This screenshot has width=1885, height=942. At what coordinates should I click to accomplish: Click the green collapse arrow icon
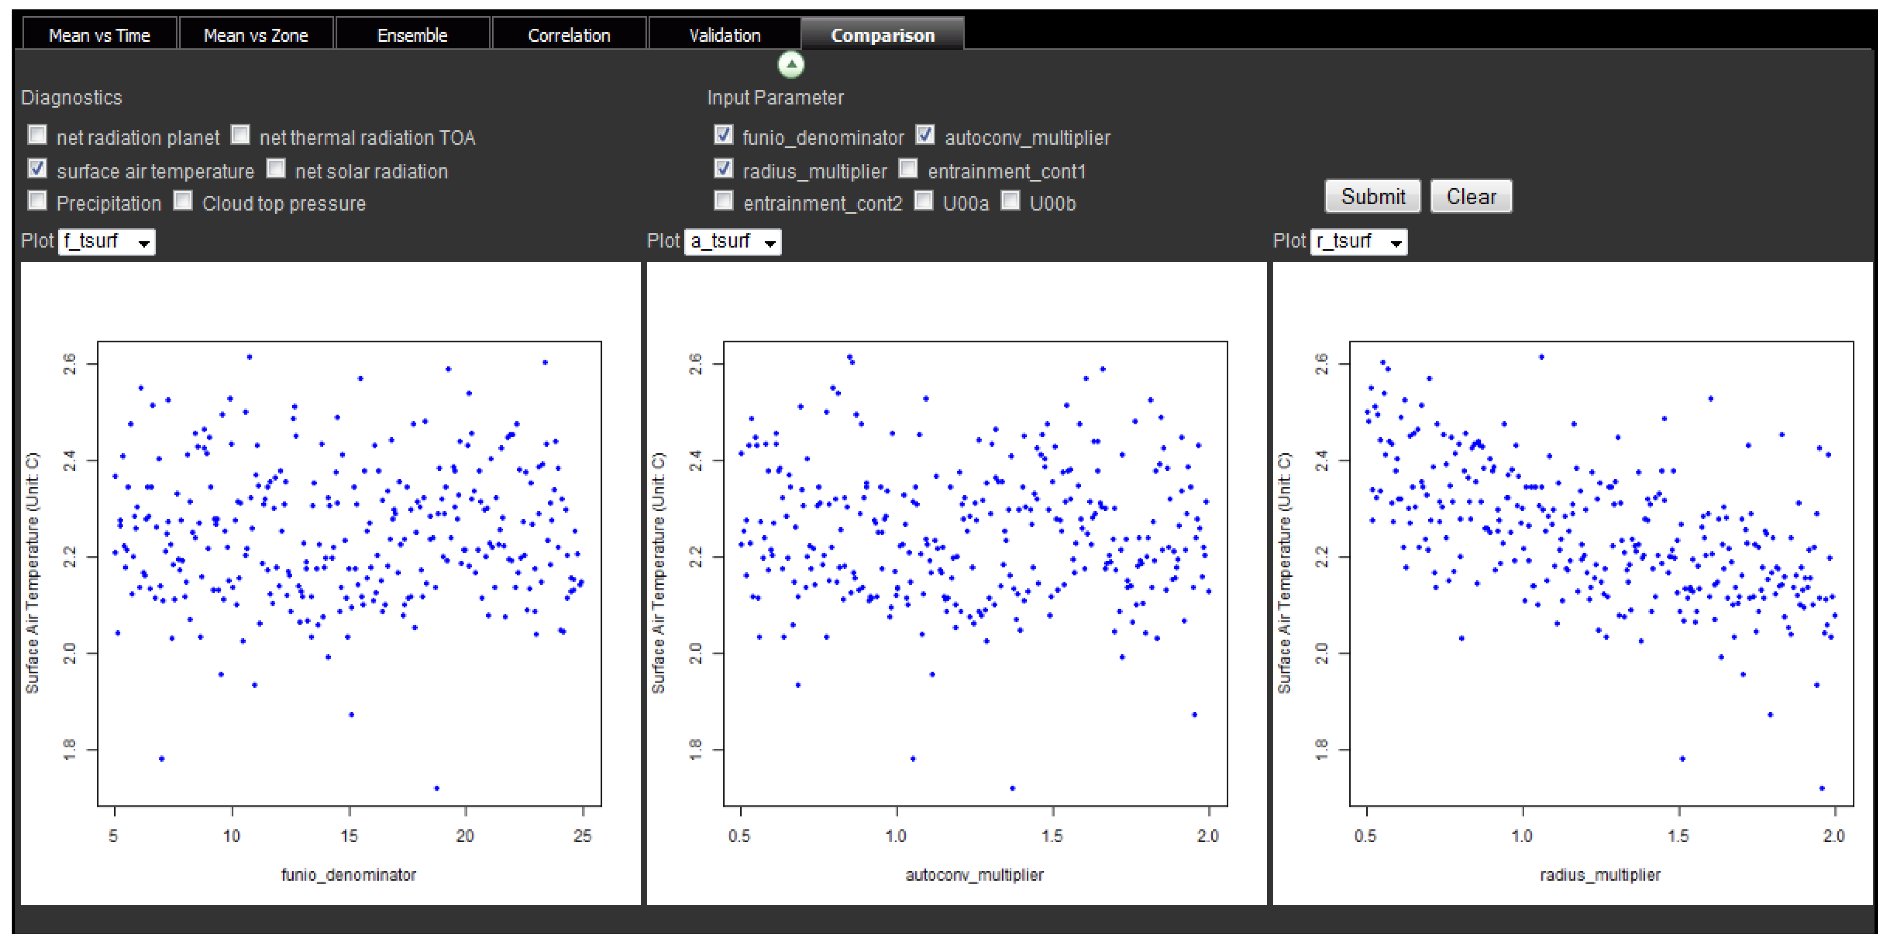tap(790, 65)
